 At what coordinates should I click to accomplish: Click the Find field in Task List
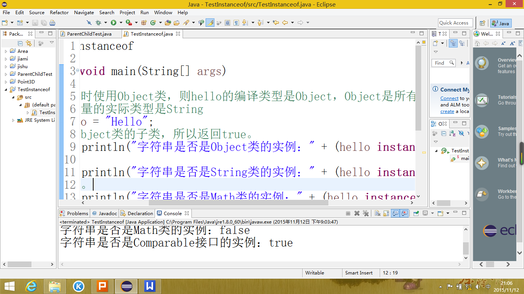click(x=444, y=63)
